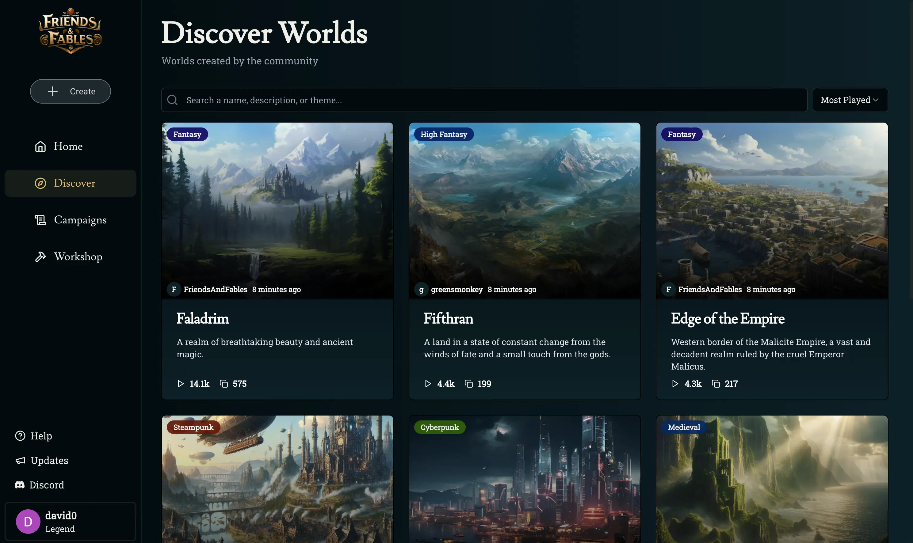The height and width of the screenshot is (543, 913).
Task: Select the Home icon in sidebar
Action: (40, 146)
